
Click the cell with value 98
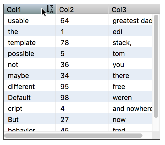click(65, 98)
